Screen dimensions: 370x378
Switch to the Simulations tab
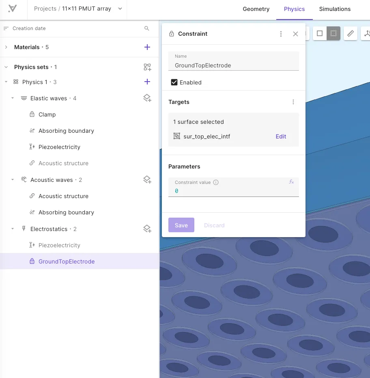click(x=335, y=9)
